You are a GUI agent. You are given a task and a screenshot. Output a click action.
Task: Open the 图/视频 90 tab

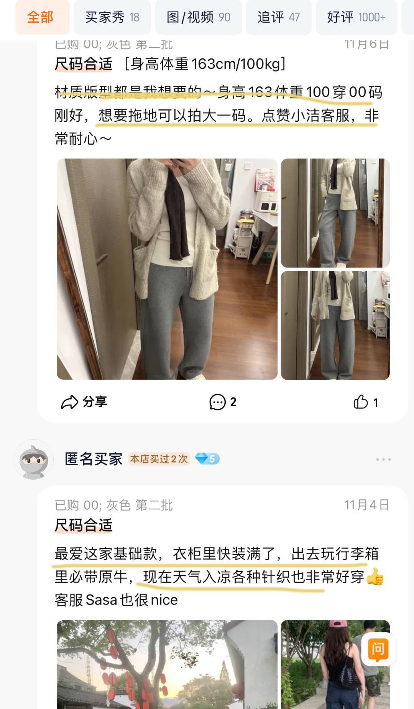(199, 17)
